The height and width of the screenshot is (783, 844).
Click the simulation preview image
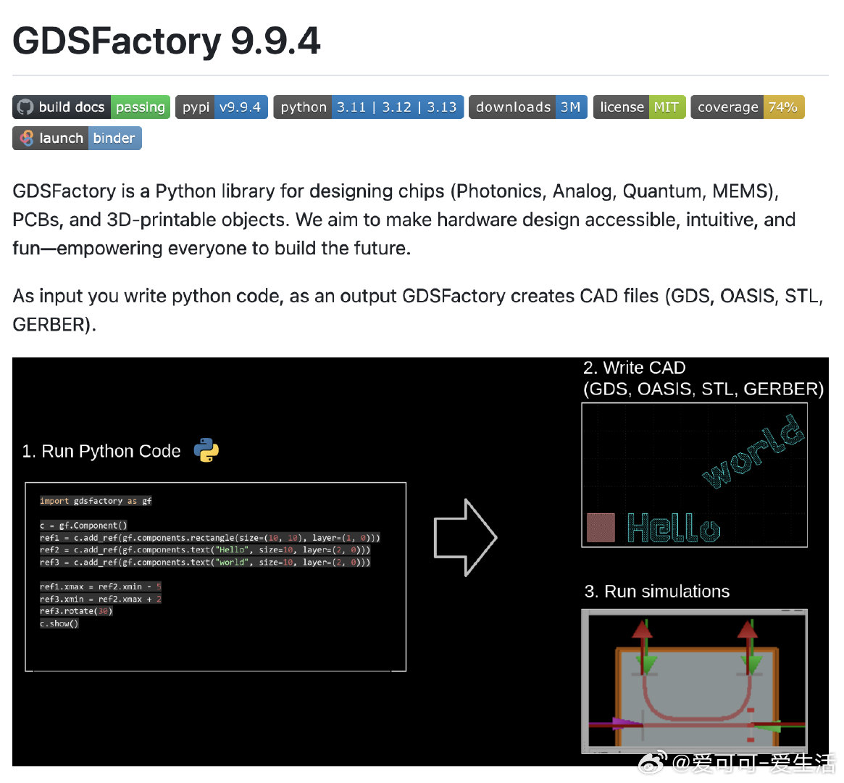694,681
